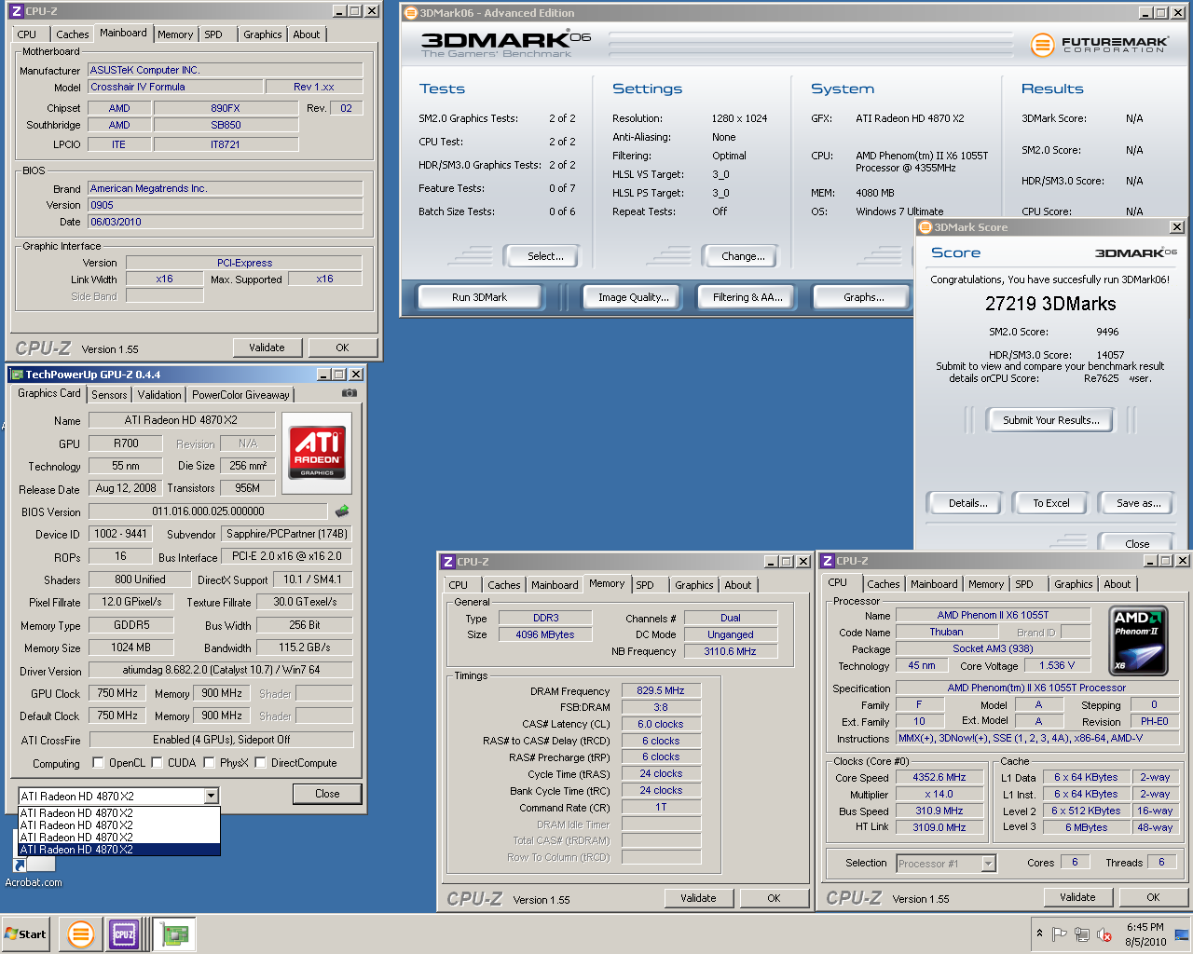This screenshot has height=954, width=1193.
Task: Export the score with To Excel
Action: (1050, 503)
